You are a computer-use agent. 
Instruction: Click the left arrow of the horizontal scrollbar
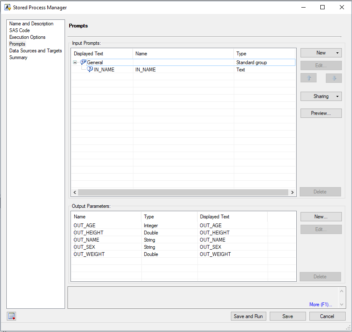(75, 192)
